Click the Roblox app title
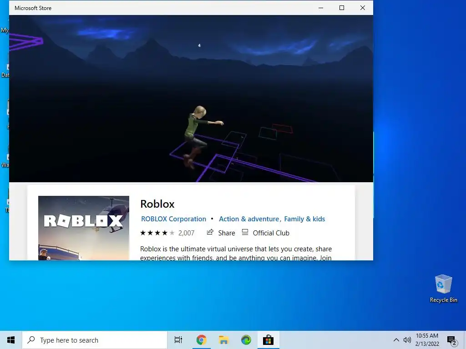 point(157,204)
